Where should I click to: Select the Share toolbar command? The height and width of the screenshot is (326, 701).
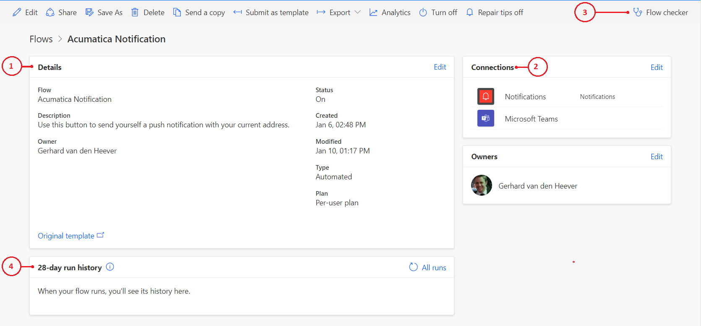point(61,13)
